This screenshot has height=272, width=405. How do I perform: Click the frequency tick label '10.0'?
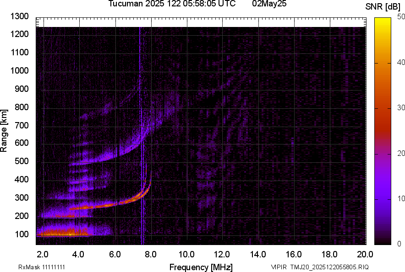pyautogui.click(x=187, y=255)
